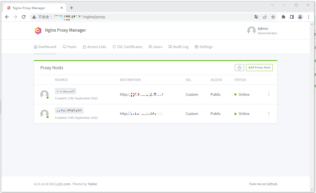Open the three-dot menu for the second proxy host

[269, 114]
